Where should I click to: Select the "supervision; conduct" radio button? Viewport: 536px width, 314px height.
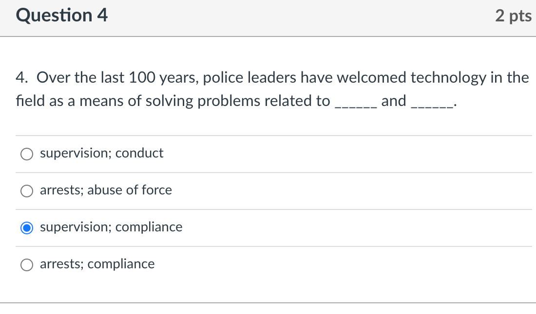tap(27, 154)
